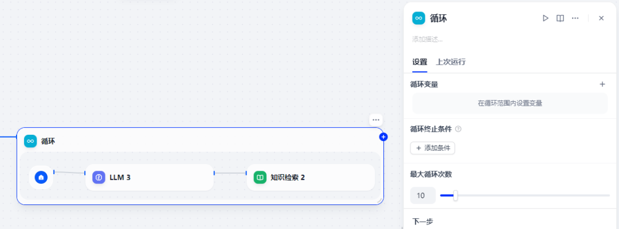619x229 pixels.
Task: Click the blue plus handle on loop node
Action: click(x=383, y=137)
